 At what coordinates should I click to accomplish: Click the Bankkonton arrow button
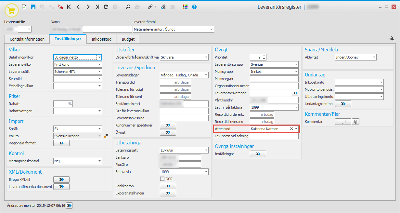[x=168, y=186]
